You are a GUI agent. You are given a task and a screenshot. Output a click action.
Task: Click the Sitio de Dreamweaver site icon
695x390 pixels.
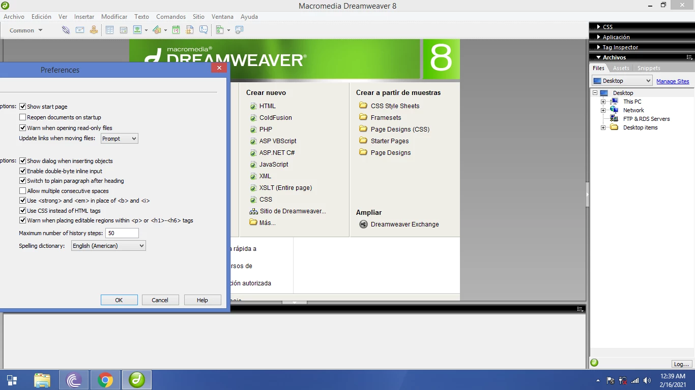(x=253, y=211)
